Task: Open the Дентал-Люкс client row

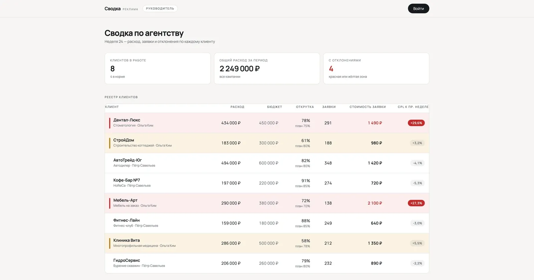Action: click(267, 123)
